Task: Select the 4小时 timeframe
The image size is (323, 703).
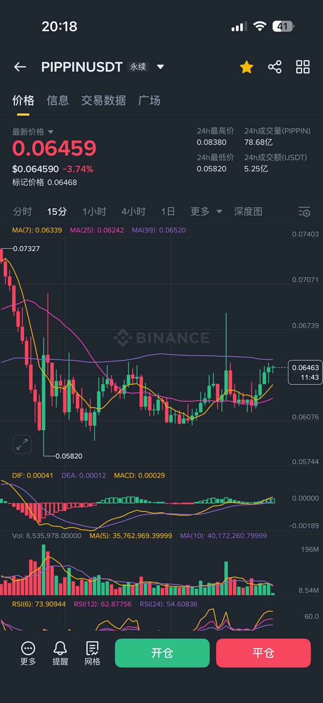Action: pyautogui.click(x=133, y=212)
